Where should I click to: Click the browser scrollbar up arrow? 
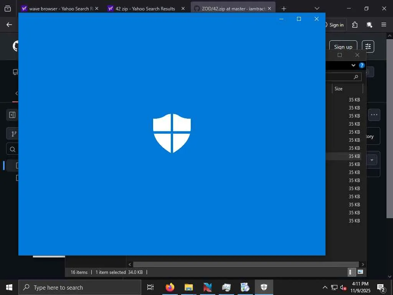[390, 36]
